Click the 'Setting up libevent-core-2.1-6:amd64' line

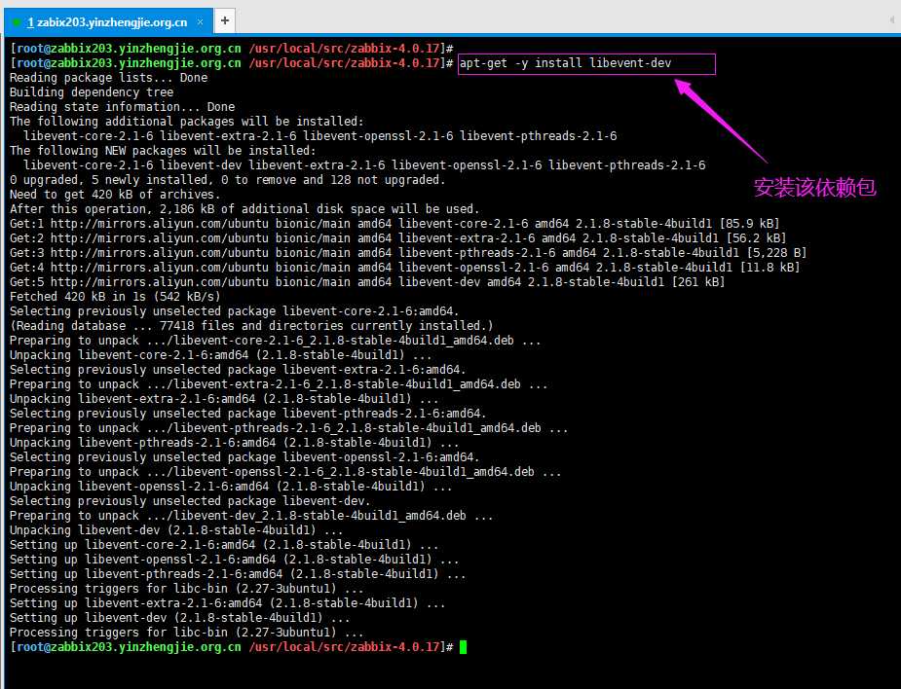pos(224,545)
